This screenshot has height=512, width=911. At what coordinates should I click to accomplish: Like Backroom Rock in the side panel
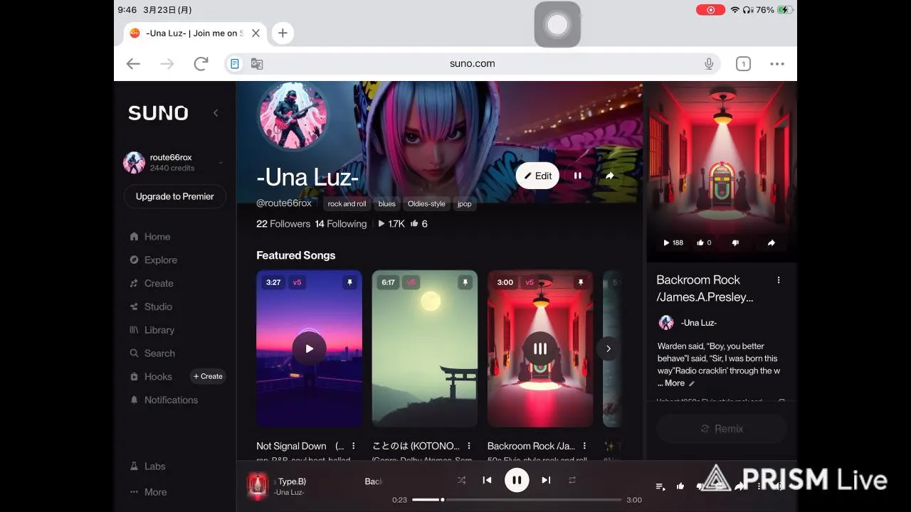[x=703, y=242]
